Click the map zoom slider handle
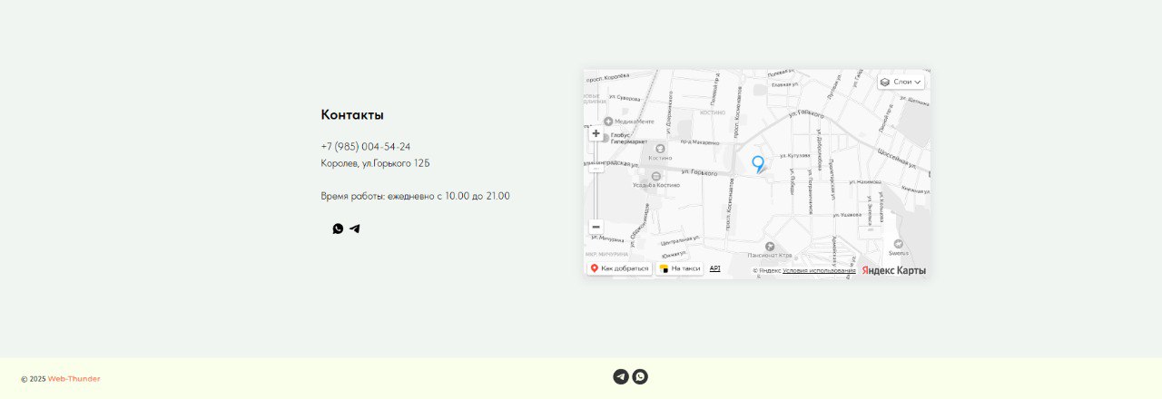 pyautogui.click(x=596, y=168)
